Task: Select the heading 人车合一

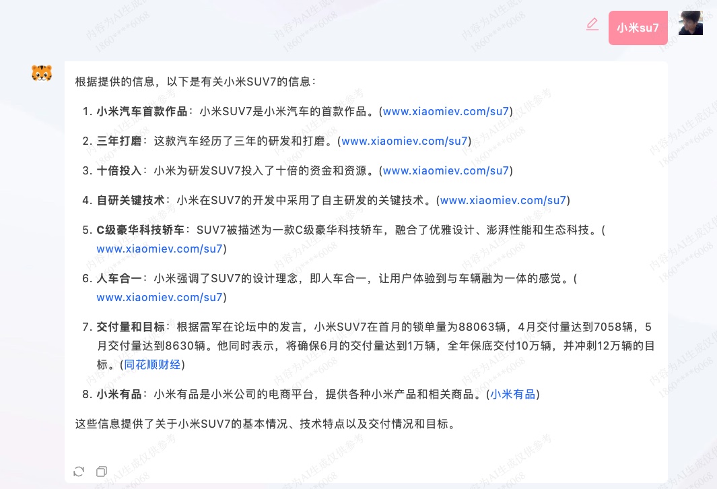Action: pyautogui.click(x=119, y=278)
